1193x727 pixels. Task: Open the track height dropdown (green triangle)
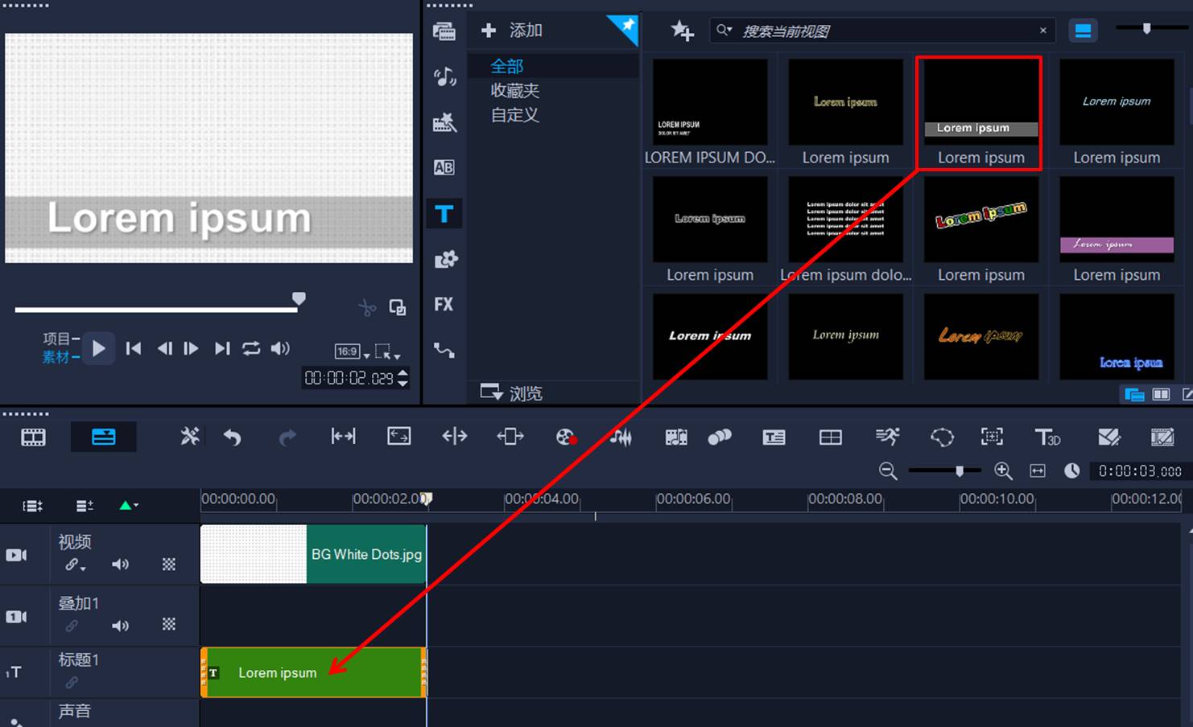[129, 506]
